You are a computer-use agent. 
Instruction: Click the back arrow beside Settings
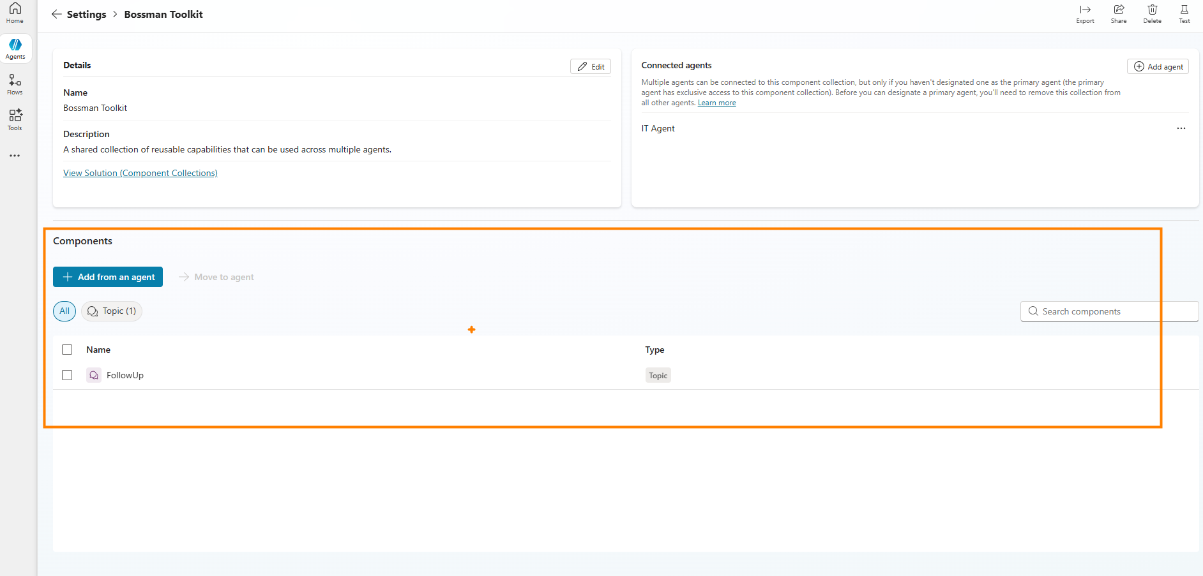[57, 14]
